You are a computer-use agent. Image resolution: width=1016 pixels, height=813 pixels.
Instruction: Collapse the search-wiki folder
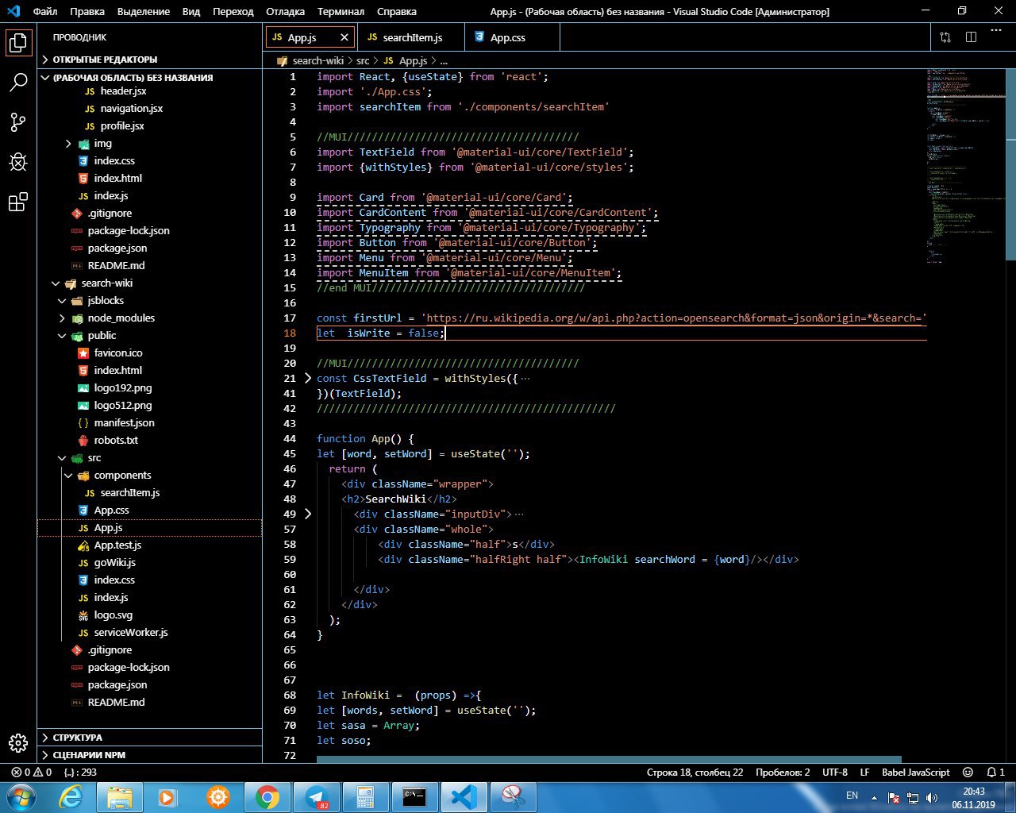pyautogui.click(x=56, y=283)
